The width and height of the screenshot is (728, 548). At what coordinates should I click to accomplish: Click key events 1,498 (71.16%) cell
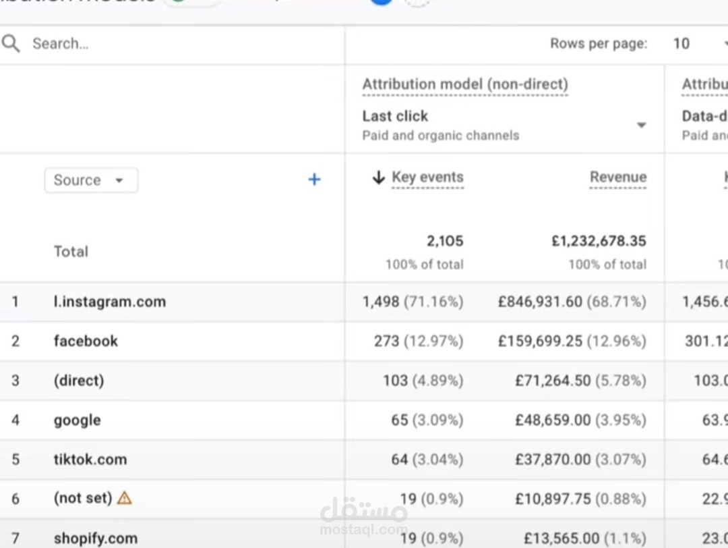tap(413, 302)
